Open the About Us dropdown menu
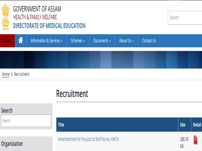 pos(126,41)
